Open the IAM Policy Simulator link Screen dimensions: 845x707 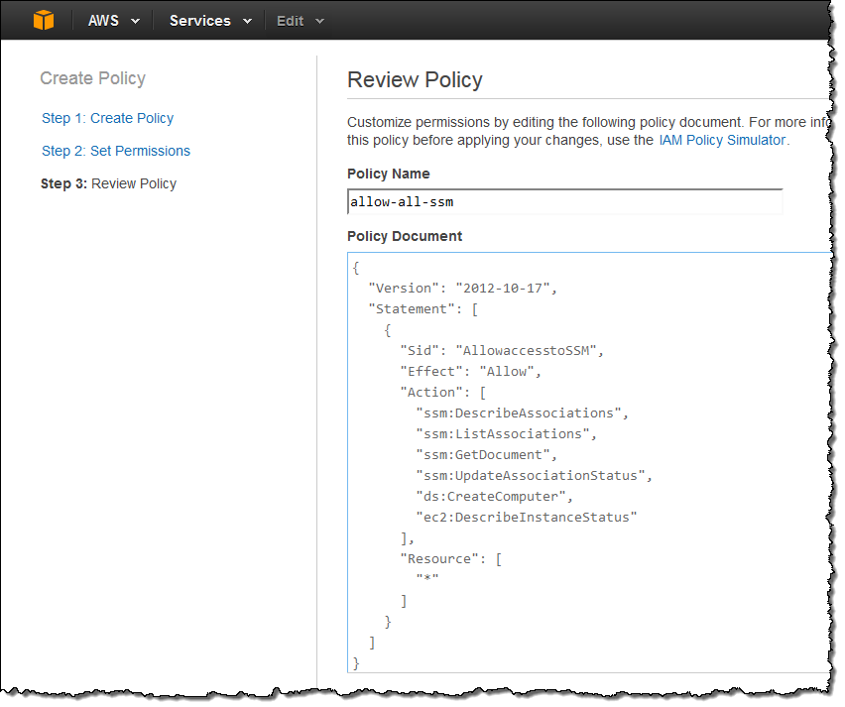[x=722, y=141]
